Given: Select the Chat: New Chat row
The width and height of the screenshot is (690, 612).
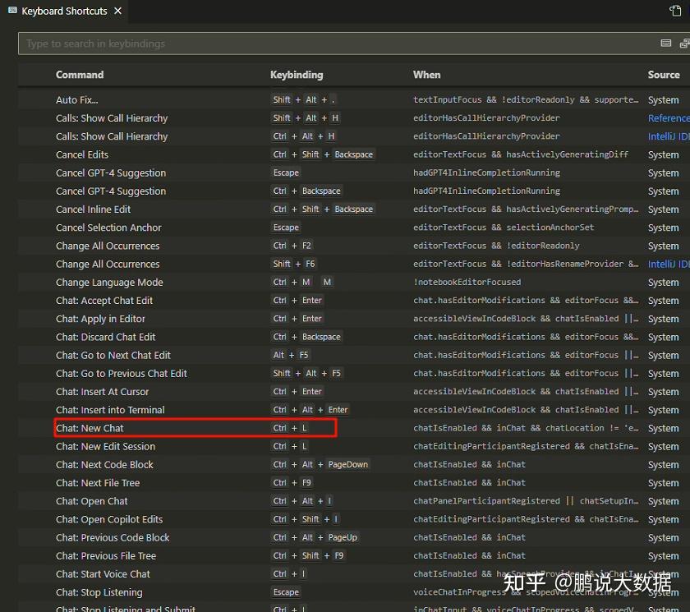Looking at the screenshot, I should (90, 428).
